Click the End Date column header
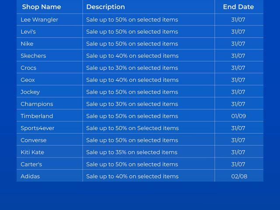280x210 pixels. pyautogui.click(x=238, y=7)
